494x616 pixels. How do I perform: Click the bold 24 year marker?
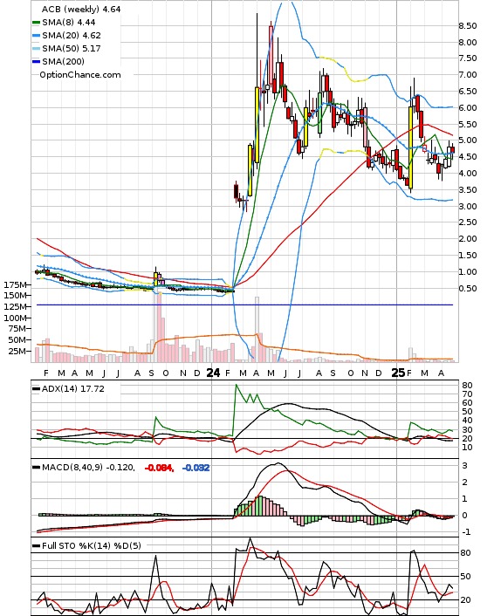[x=213, y=373]
